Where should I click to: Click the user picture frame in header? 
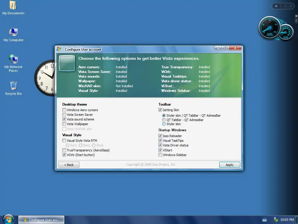click(67, 63)
